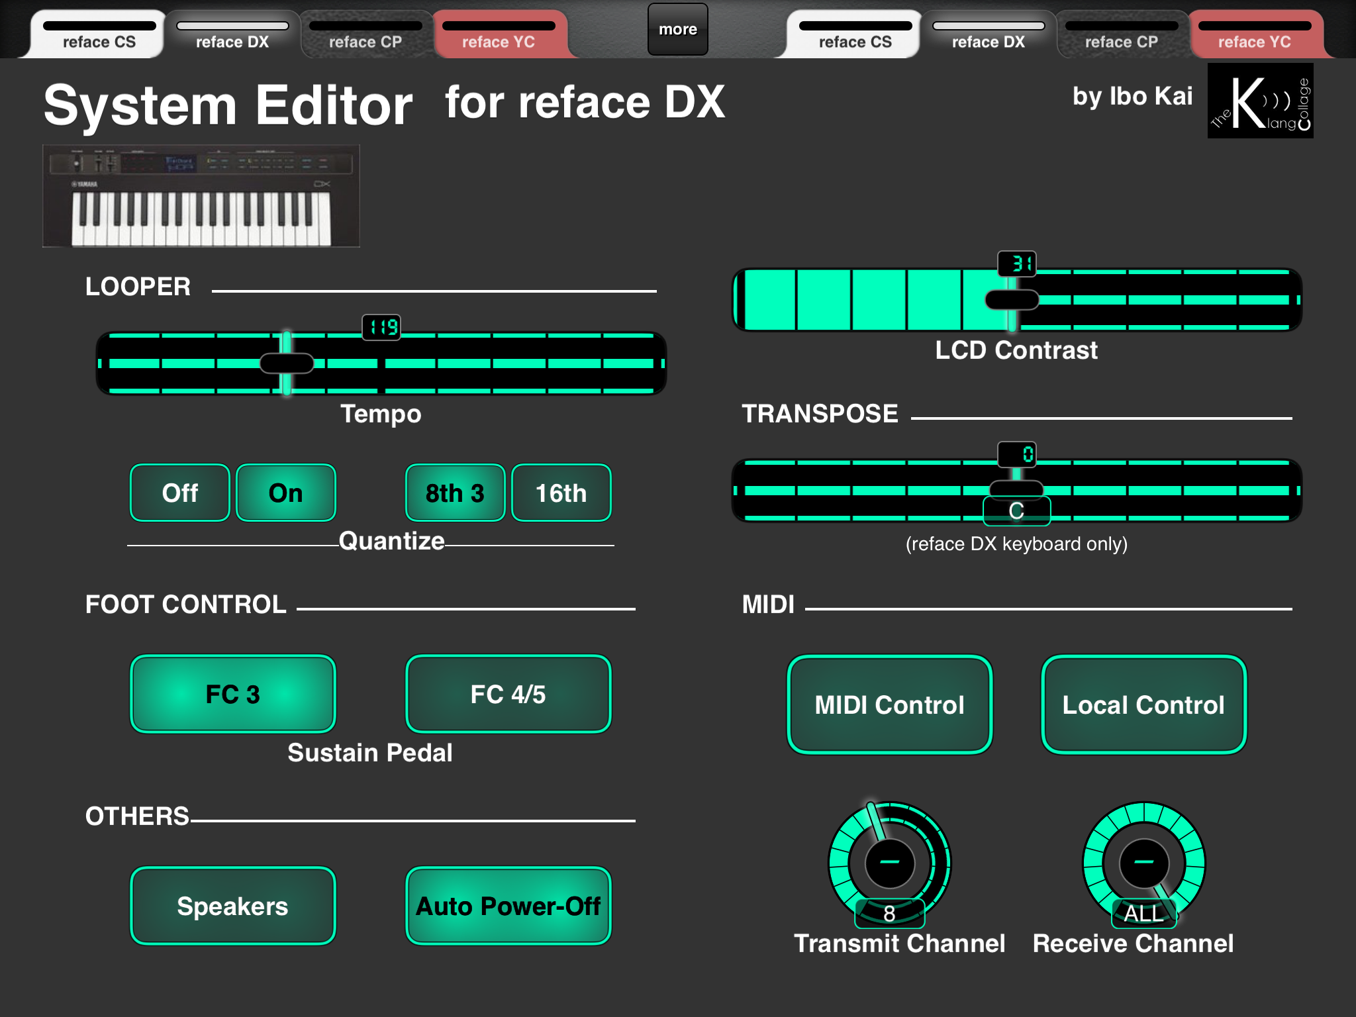This screenshot has height=1017, width=1356.
Task: Click the Tempo value display 119
Action: click(381, 327)
